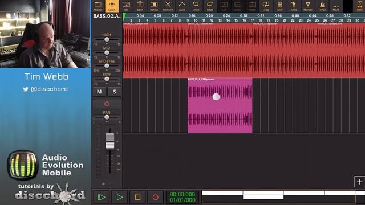Open the More options menu
This screenshot has height=205, width=365.
[336, 6]
